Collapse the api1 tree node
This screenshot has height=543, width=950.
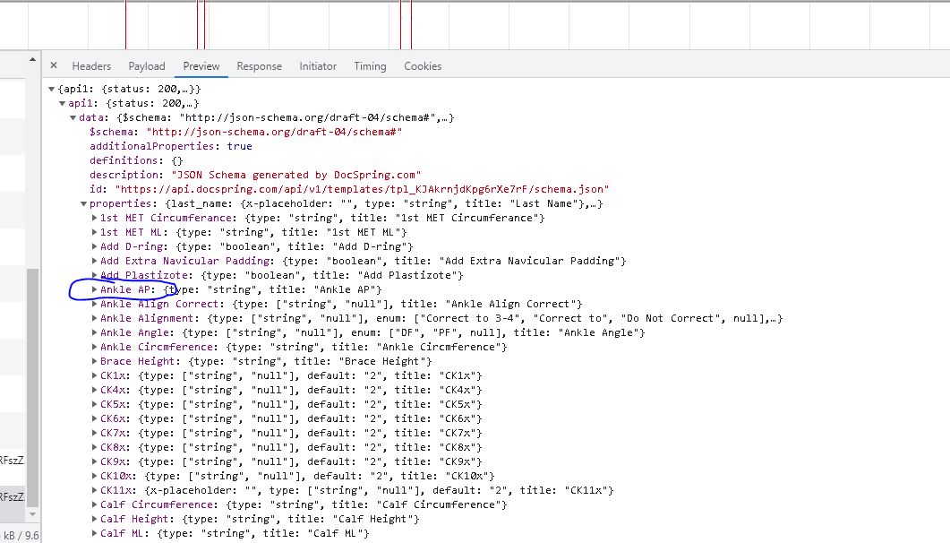coord(61,103)
